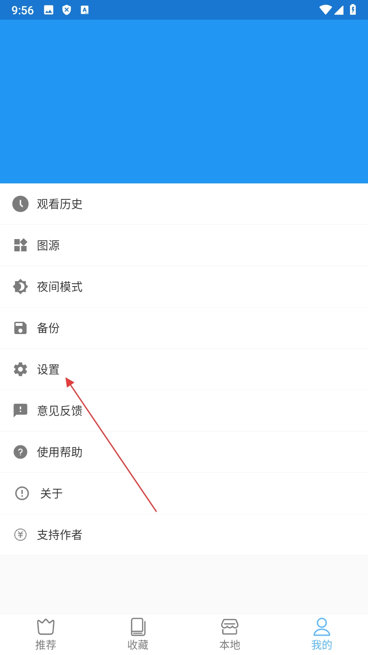Tap the exclamation circle icon for 关于

coord(22,493)
